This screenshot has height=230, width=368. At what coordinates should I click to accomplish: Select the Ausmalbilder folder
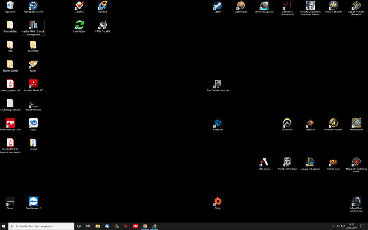click(x=10, y=26)
